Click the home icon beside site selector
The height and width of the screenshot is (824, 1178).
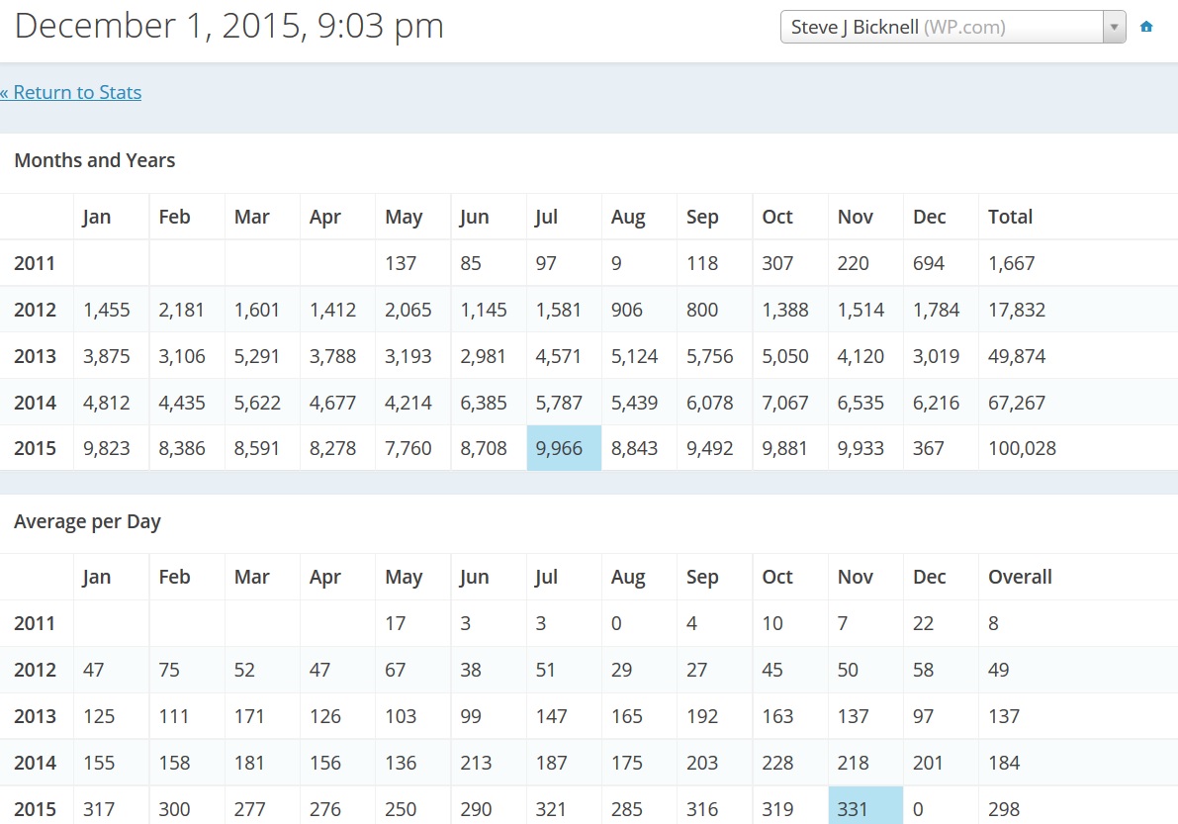click(1146, 28)
